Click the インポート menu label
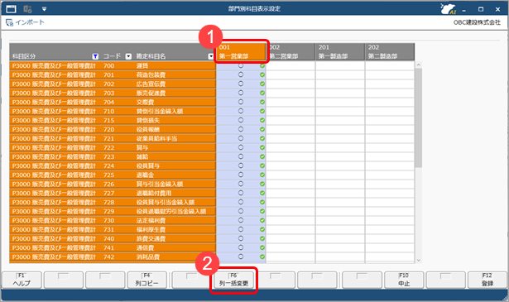 30,22
